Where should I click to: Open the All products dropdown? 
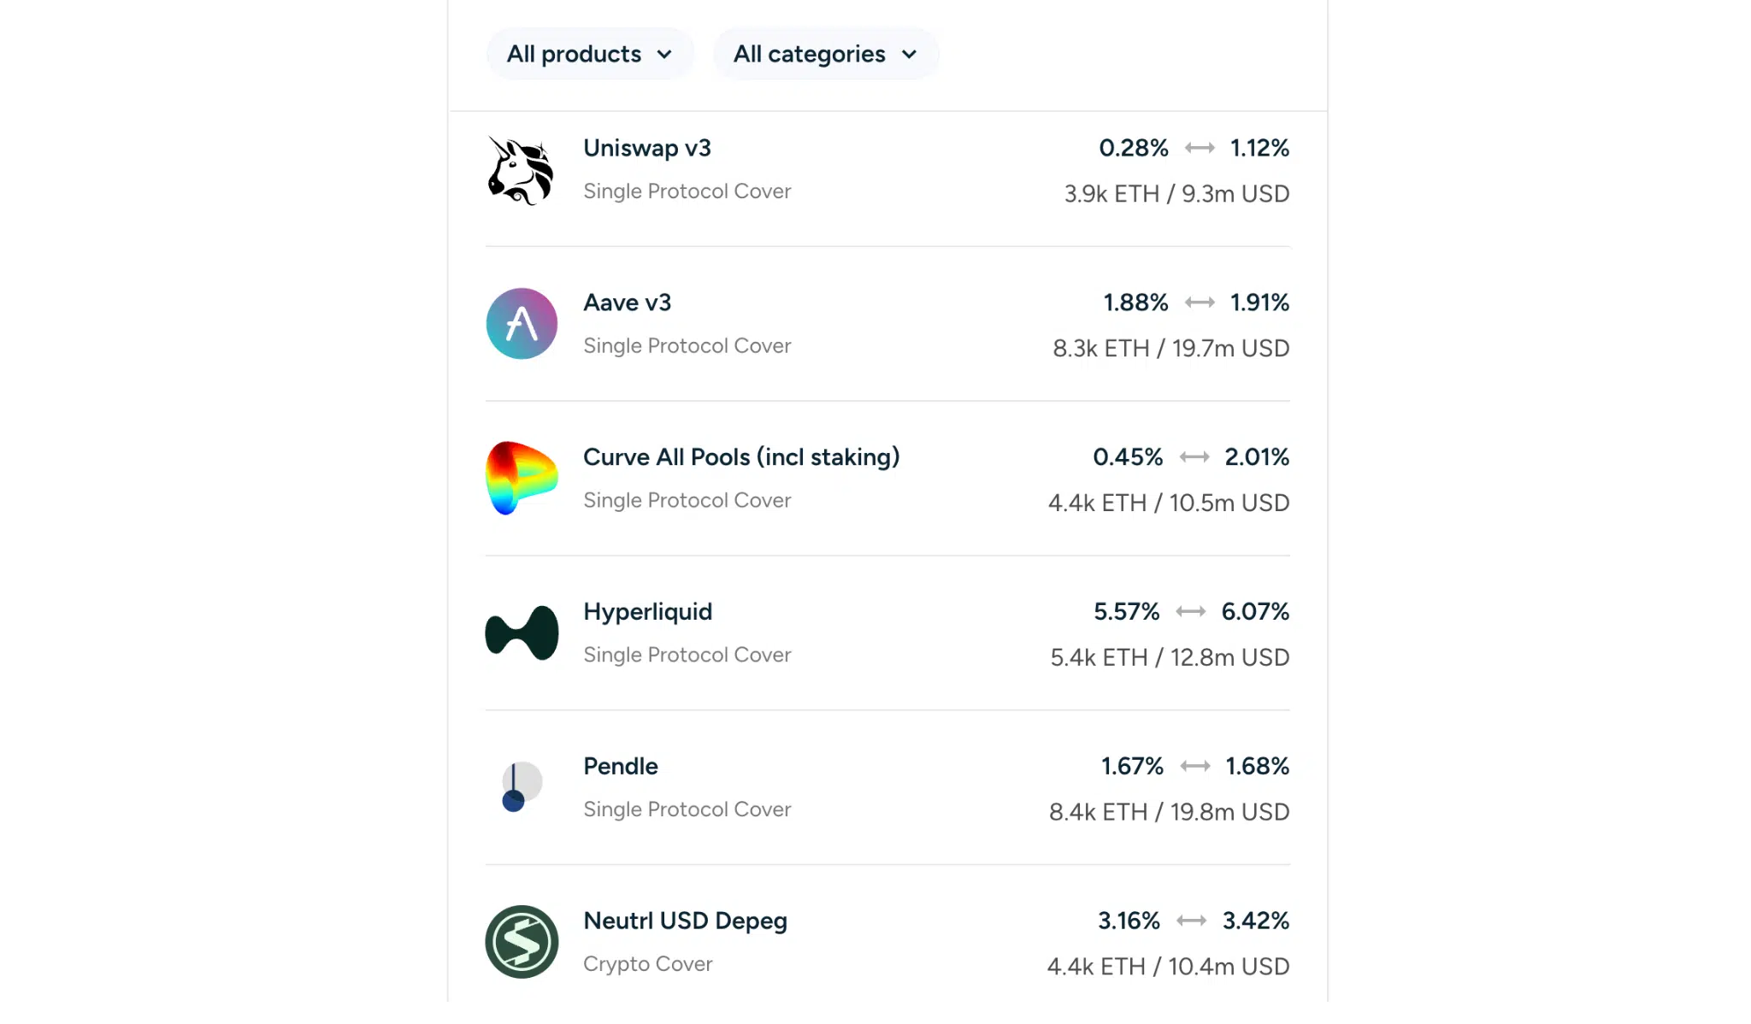pyautogui.click(x=590, y=53)
